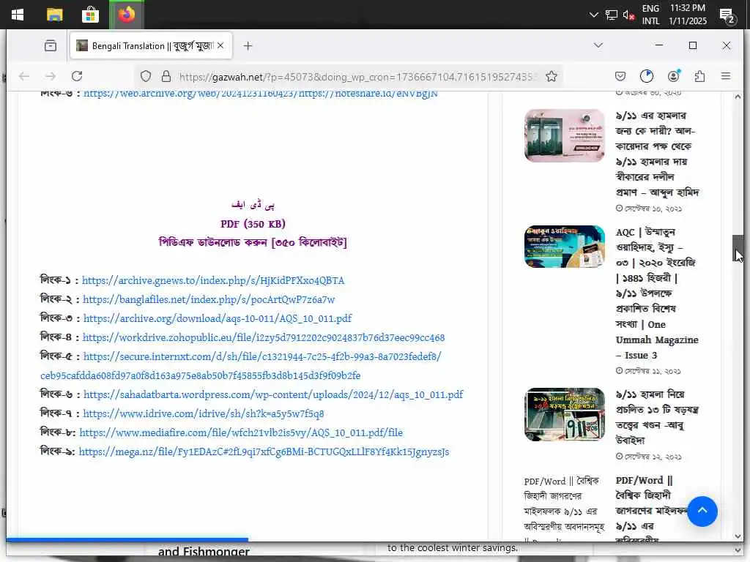
Task: Open mediafire.com link-8
Action: [x=241, y=433]
